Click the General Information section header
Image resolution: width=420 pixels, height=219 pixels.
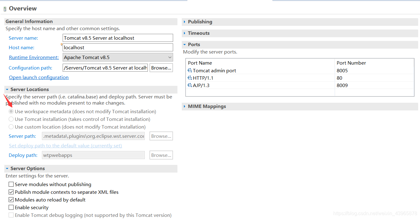(91, 22)
